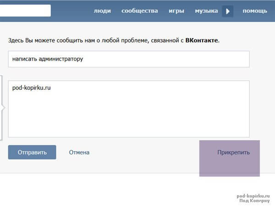Open the люди menu item
The width and height of the screenshot is (275, 209).
pyautogui.click(x=102, y=11)
